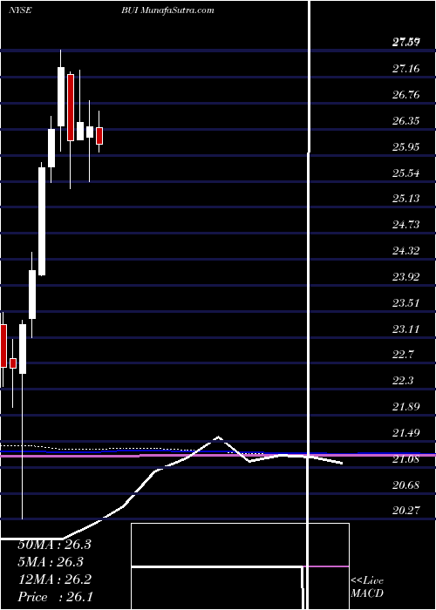The height and width of the screenshot is (610, 436).
Task: Click the 24.73 price axis label
Action: pyautogui.click(x=406, y=225)
